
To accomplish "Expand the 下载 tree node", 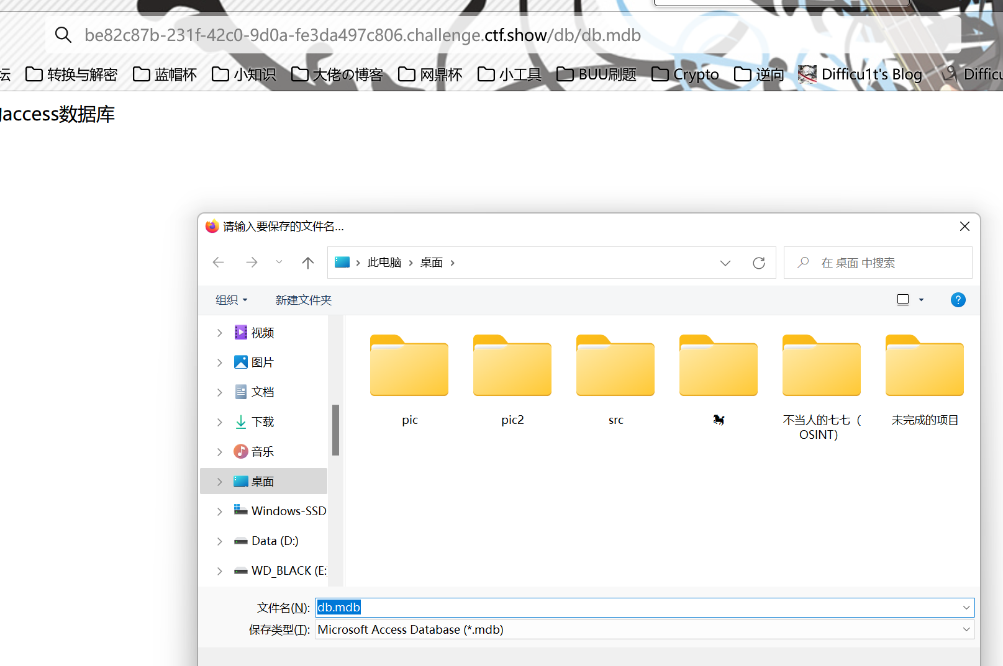I will (220, 422).
